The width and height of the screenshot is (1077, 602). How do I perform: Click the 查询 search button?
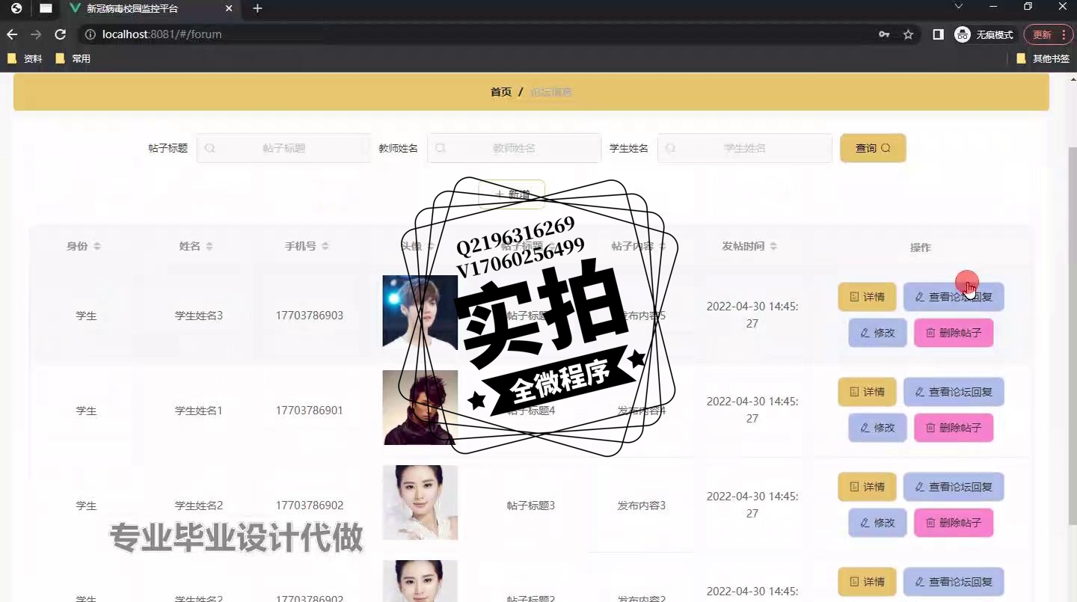[x=873, y=148]
